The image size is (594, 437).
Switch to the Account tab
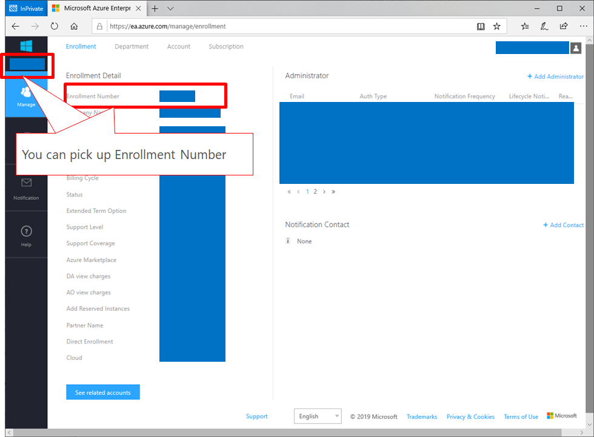click(x=178, y=46)
